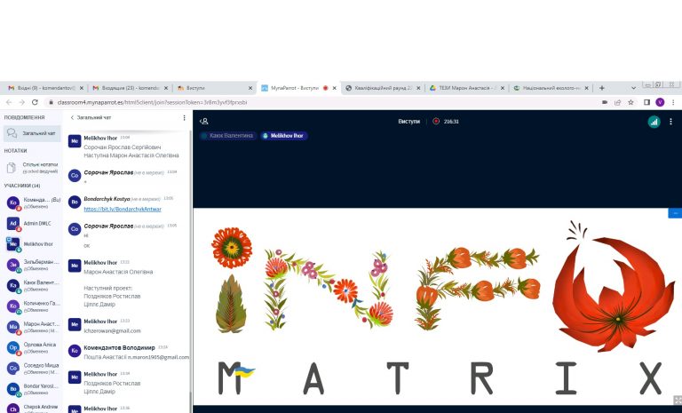Click the connection status signal icon
This screenshot has width=682, height=413.
pyautogui.click(x=654, y=122)
